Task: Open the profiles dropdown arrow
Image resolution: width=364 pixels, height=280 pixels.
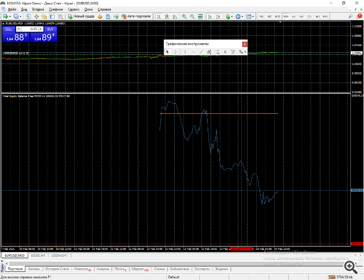Action: [21, 16]
